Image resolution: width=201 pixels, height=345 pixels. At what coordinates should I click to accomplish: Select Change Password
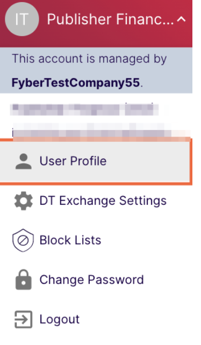point(91,280)
